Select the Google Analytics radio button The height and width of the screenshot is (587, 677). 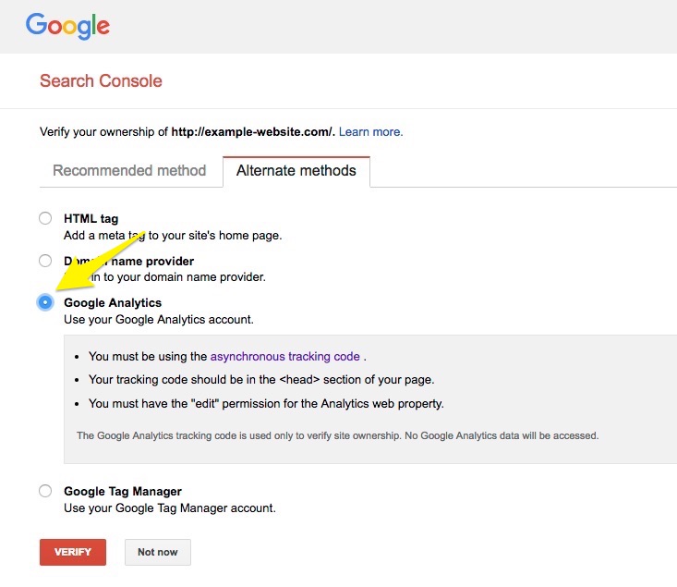(x=45, y=302)
